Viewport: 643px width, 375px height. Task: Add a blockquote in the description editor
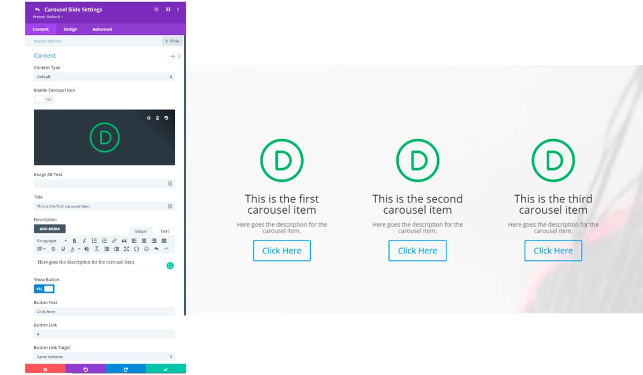click(x=124, y=241)
